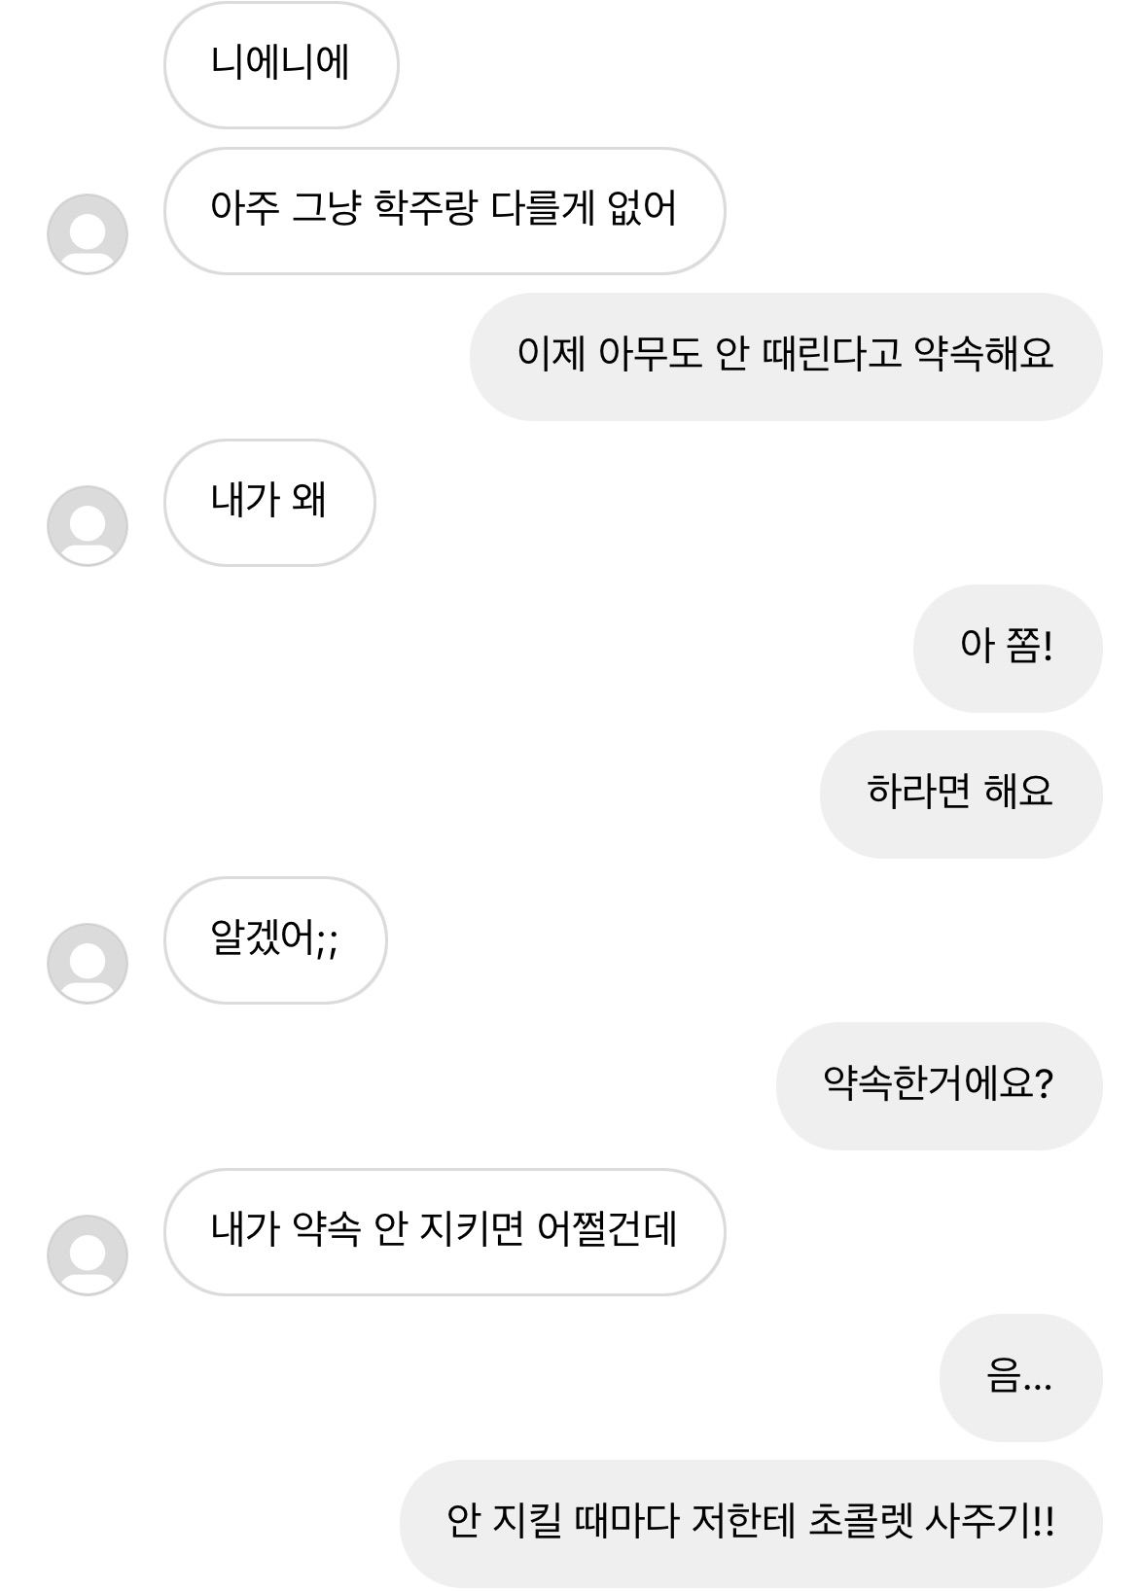This screenshot has width=1138, height=1591.
Task: Tap profile icon next to "내가 약속 안 지키면 어쩔건데"
Action: tap(88, 1255)
